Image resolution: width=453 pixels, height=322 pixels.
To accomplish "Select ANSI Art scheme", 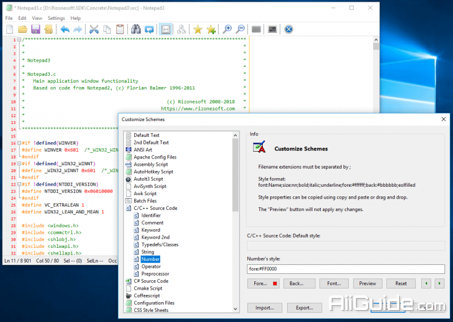I will (x=143, y=149).
